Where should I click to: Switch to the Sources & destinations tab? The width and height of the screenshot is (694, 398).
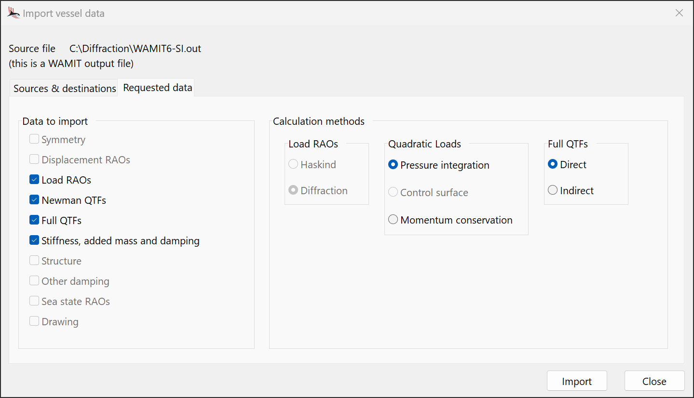click(x=63, y=88)
